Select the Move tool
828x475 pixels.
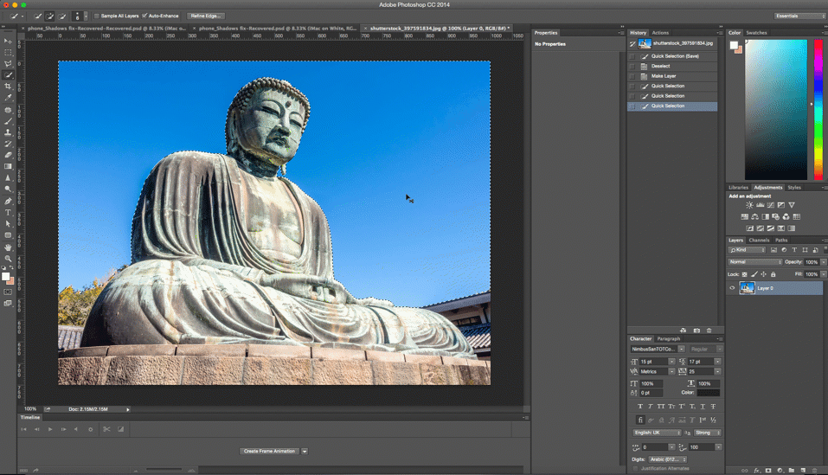(x=9, y=42)
